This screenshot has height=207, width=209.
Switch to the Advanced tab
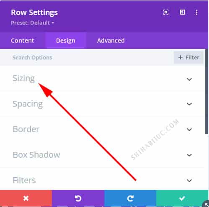(111, 41)
